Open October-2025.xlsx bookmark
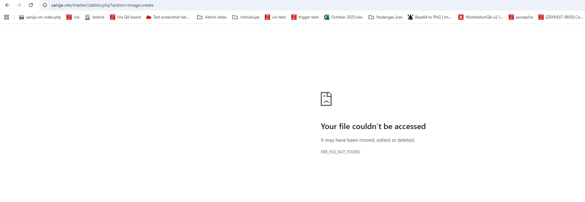 tap(343, 17)
